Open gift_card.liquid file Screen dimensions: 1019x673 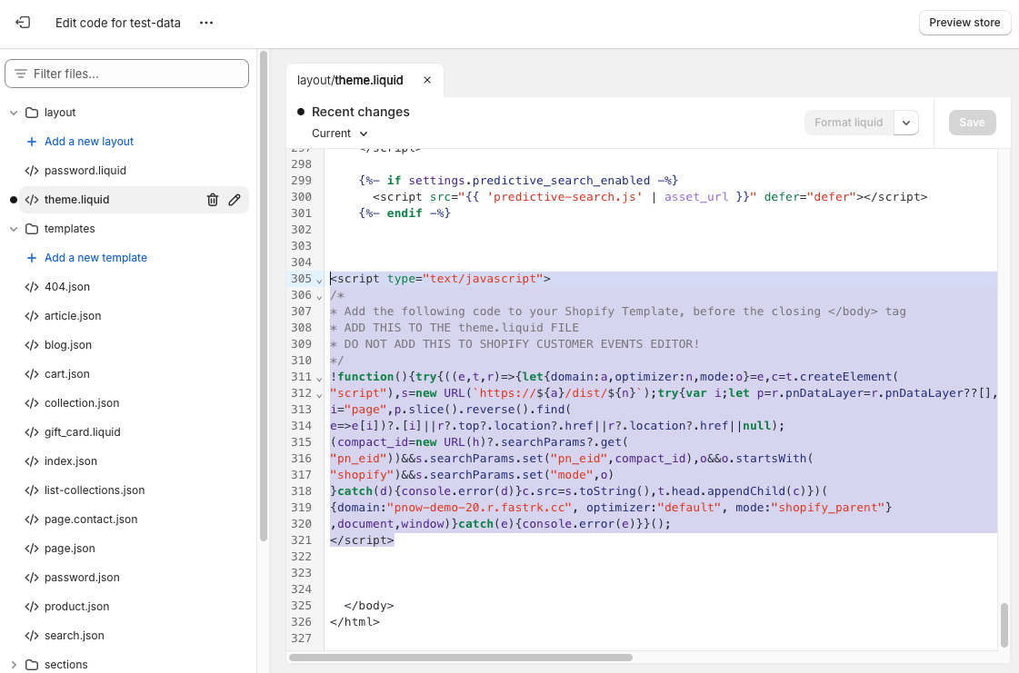(83, 432)
